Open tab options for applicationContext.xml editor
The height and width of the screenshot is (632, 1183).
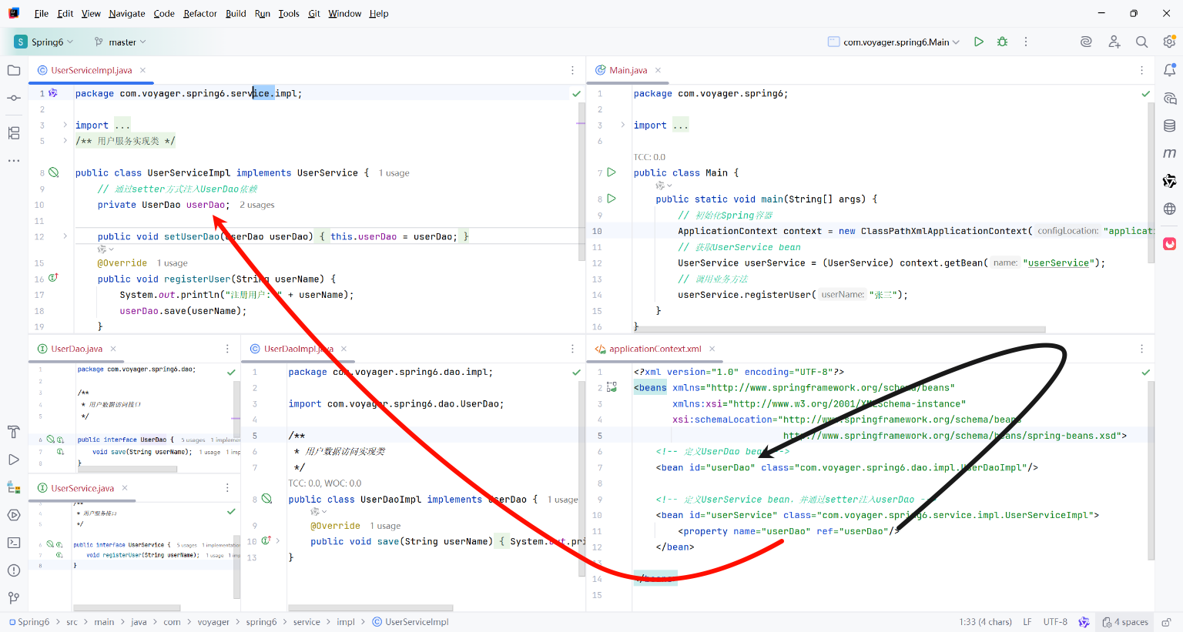[1141, 349]
